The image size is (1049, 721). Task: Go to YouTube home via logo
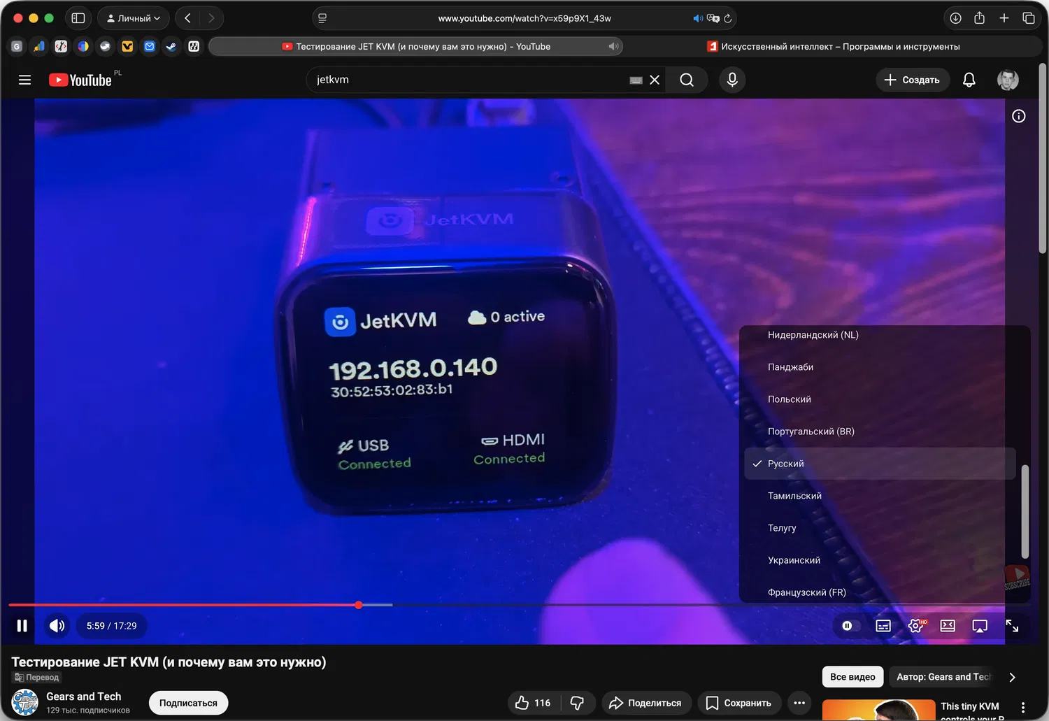coord(80,80)
